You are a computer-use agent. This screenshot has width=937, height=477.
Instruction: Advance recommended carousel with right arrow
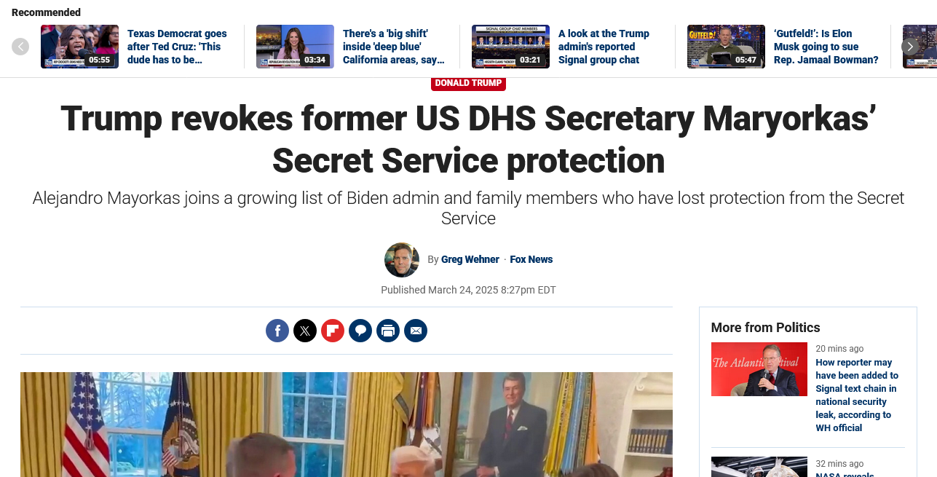(x=910, y=47)
